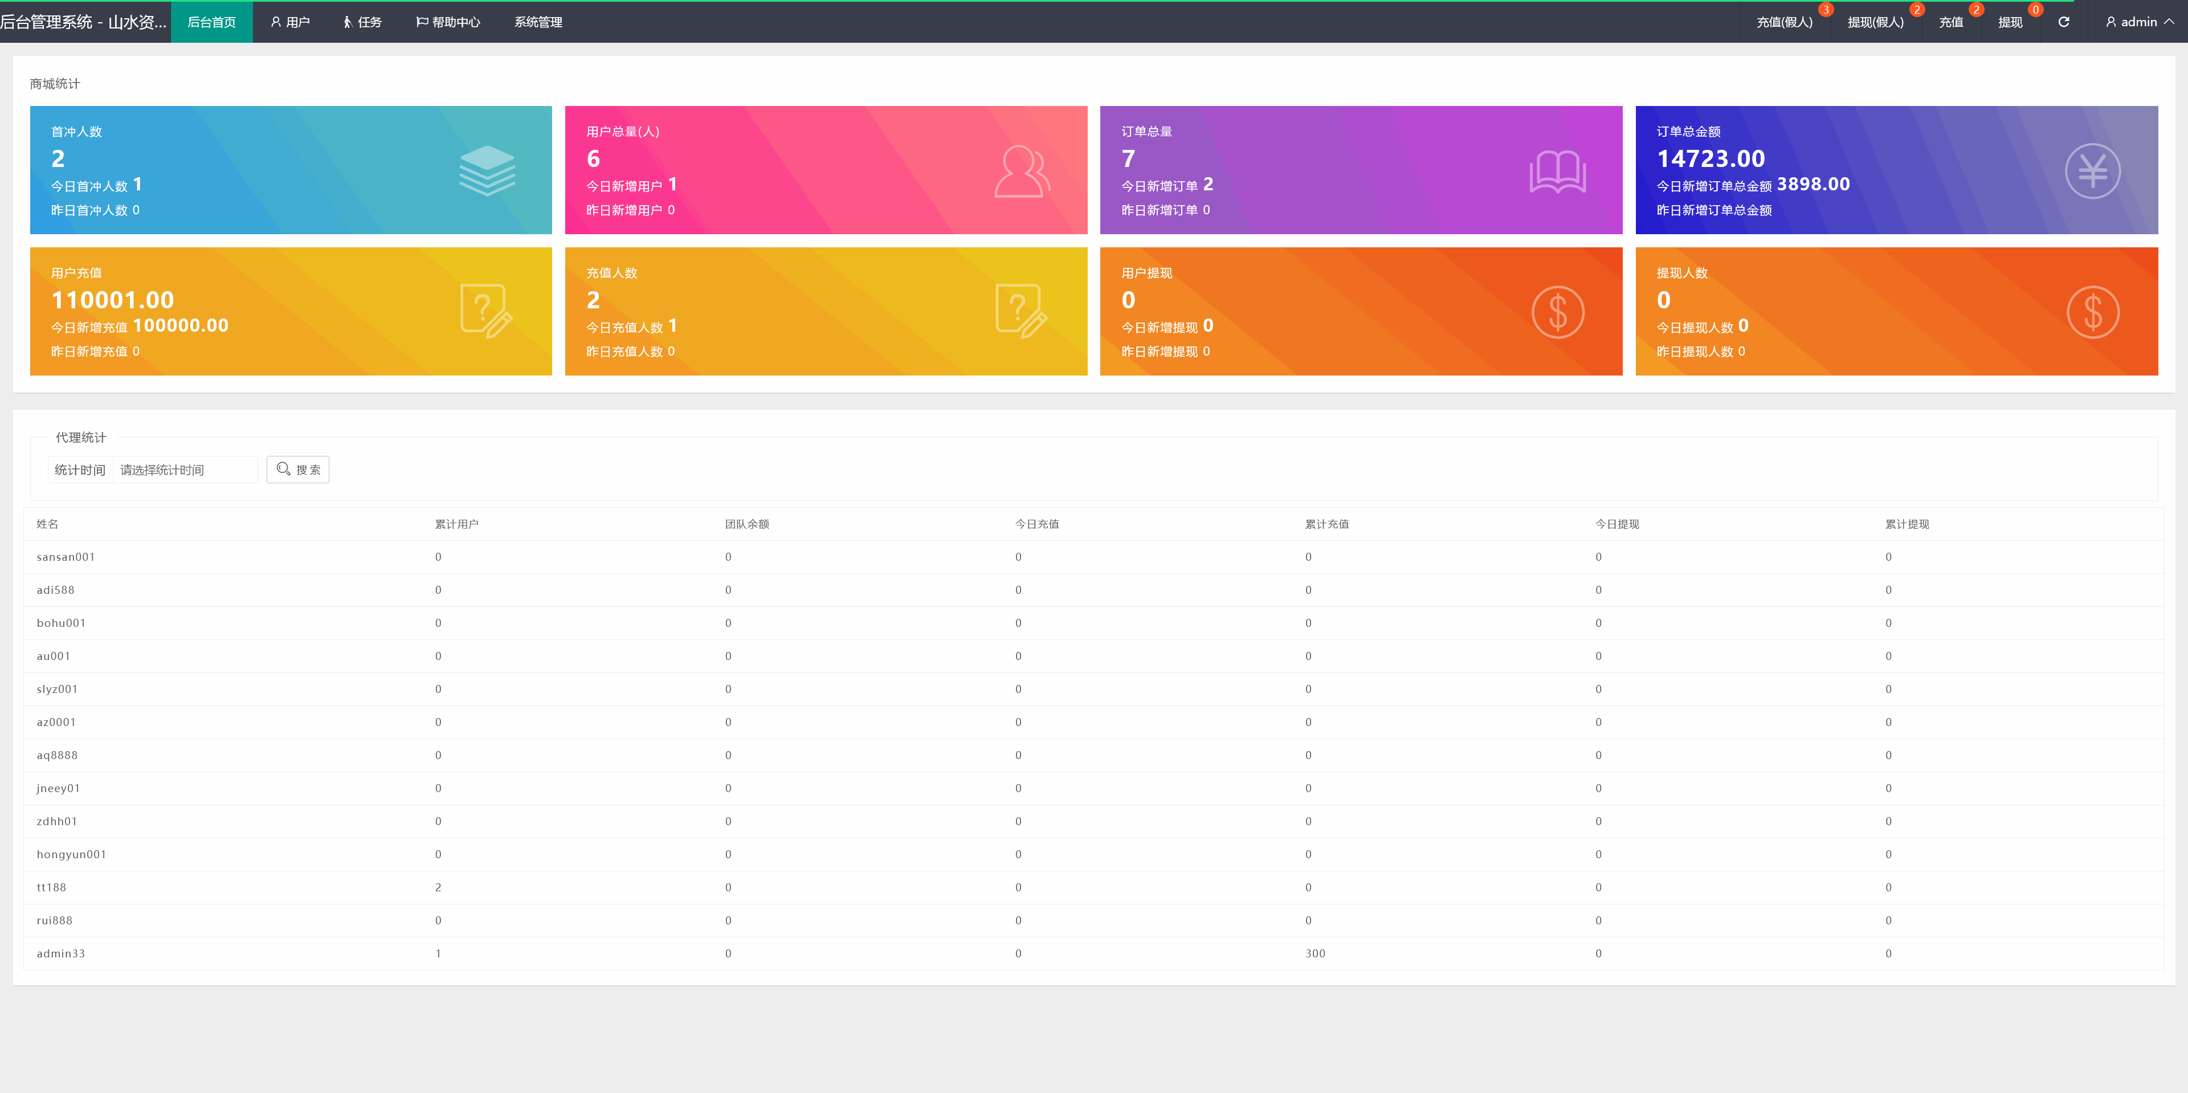Open the 用户 menu
This screenshot has height=1093, width=2188.
tap(289, 22)
